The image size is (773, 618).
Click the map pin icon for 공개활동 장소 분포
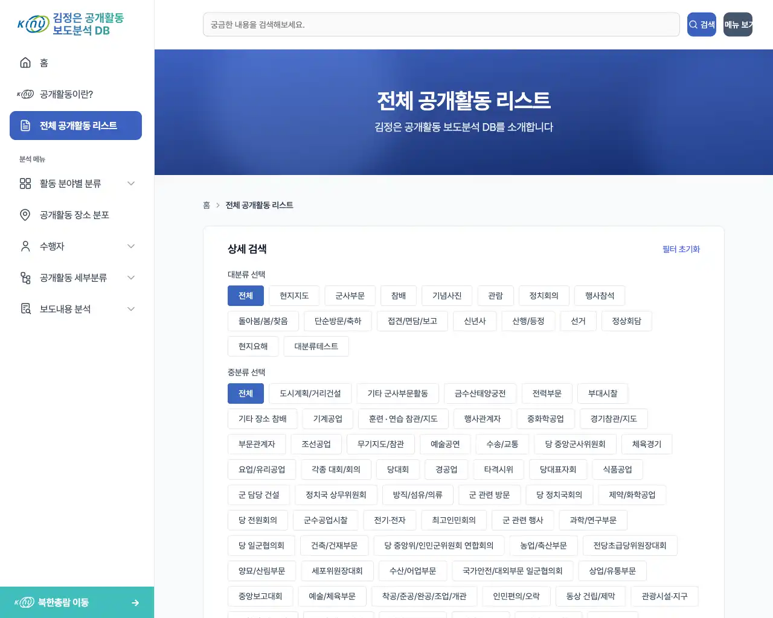click(25, 215)
